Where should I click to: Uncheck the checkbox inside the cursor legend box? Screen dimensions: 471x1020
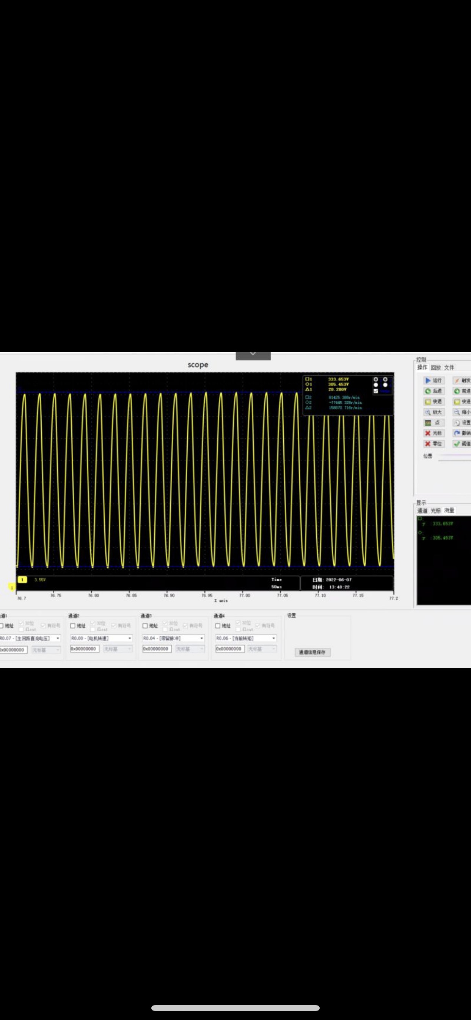click(375, 391)
